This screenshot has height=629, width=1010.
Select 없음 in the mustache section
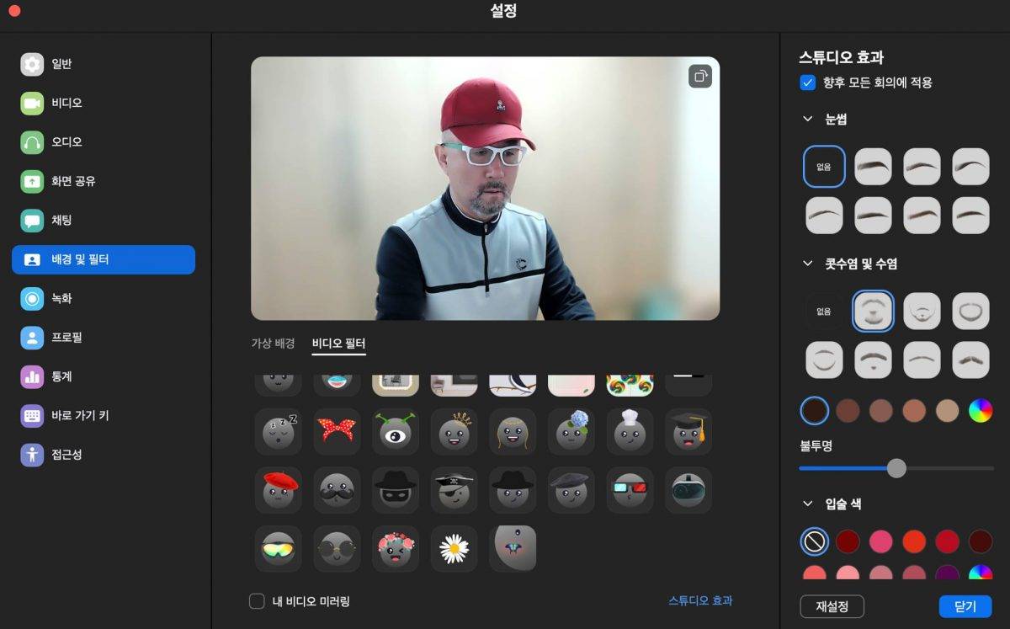[x=824, y=312]
